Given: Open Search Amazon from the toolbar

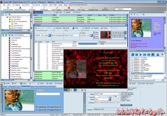Looking at the screenshot, I should tap(20, 9).
